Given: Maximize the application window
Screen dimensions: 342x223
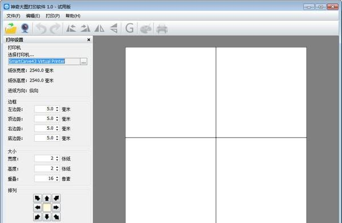Looking at the screenshot, I should pyautogui.click(x=320, y=7).
